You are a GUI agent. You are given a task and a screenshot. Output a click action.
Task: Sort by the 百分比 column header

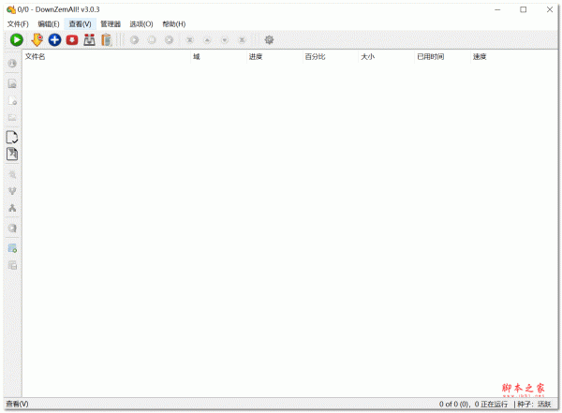[331, 56]
